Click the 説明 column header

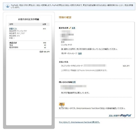pos(11,24)
